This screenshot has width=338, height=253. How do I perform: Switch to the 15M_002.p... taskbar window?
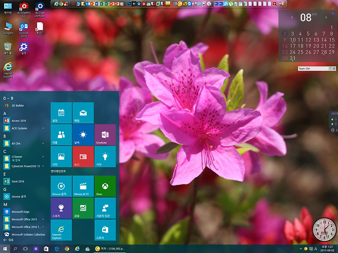(x=110, y=249)
